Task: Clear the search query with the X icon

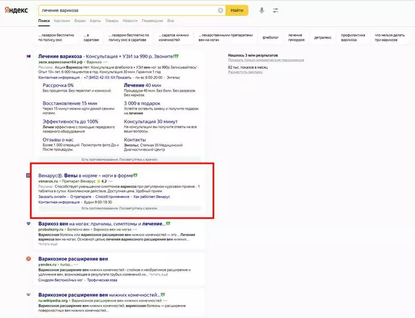Action: coord(221,10)
